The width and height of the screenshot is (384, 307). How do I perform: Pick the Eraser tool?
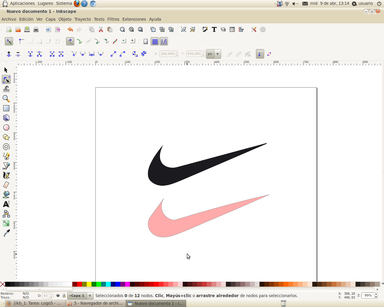click(x=6, y=185)
